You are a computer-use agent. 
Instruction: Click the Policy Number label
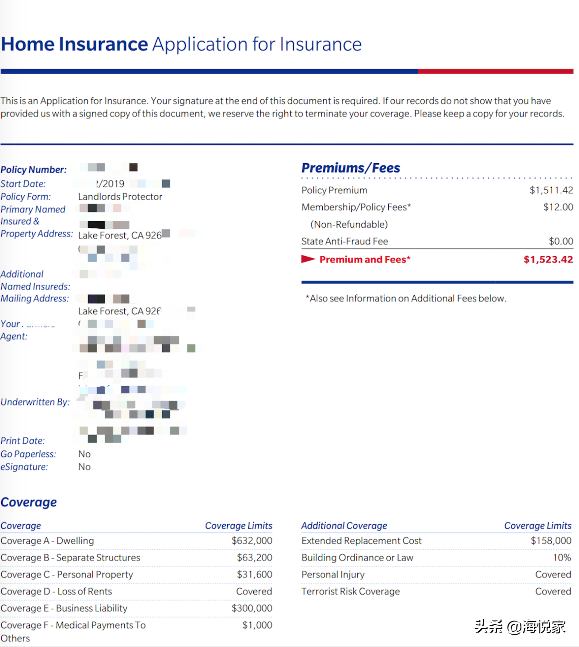(34, 170)
